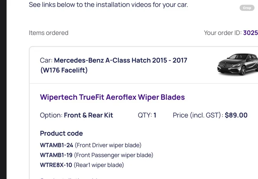
Task: Click the (W176 Facelift) model text
Action: pos(64,70)
